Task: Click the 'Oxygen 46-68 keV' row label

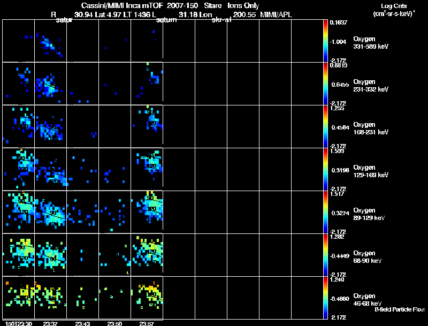Action: [x=368, y=300]
